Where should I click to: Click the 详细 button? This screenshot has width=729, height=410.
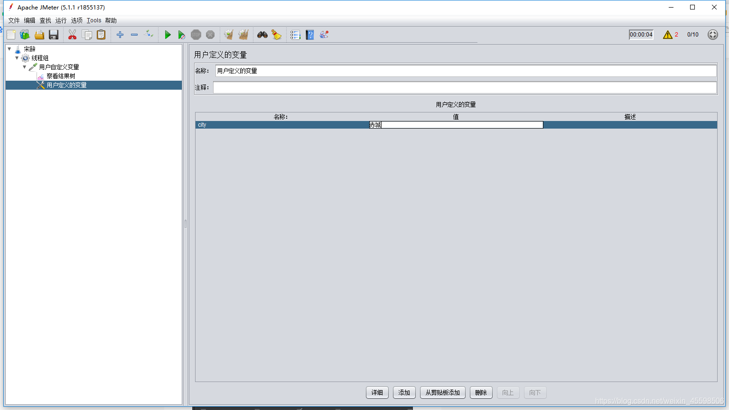pos(377,392)
